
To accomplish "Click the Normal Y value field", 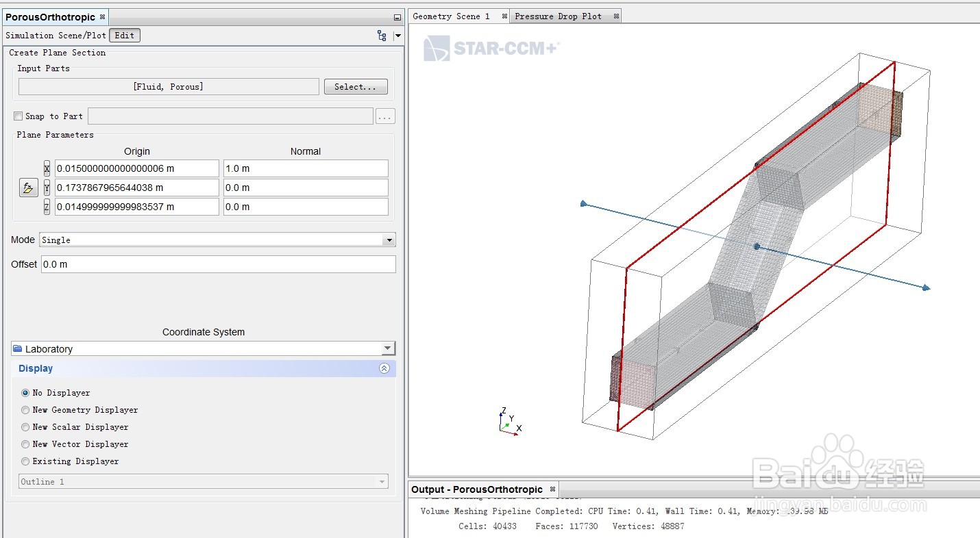I will pyautogui.click(x=306, y=188).
